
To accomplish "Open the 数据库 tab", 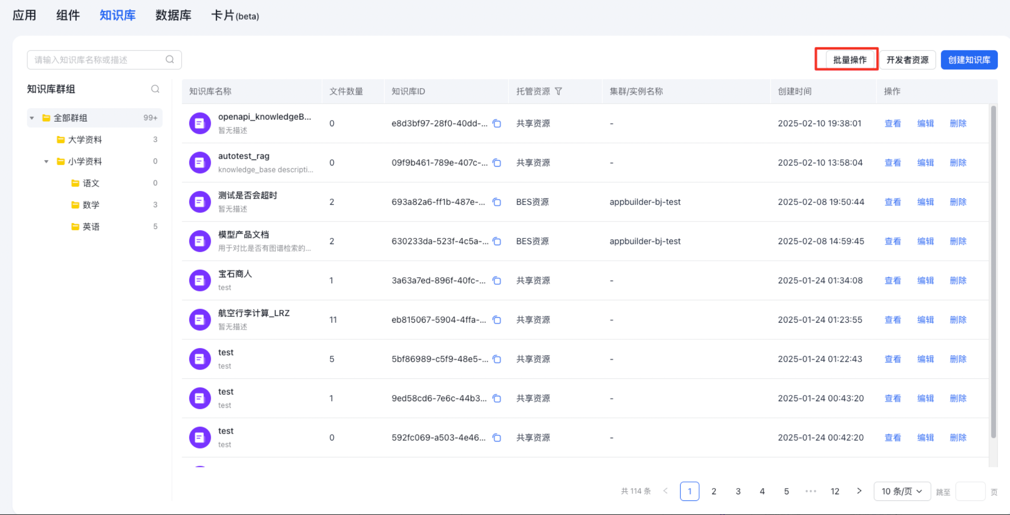I will pyautogui.click(x=173, y=15).
